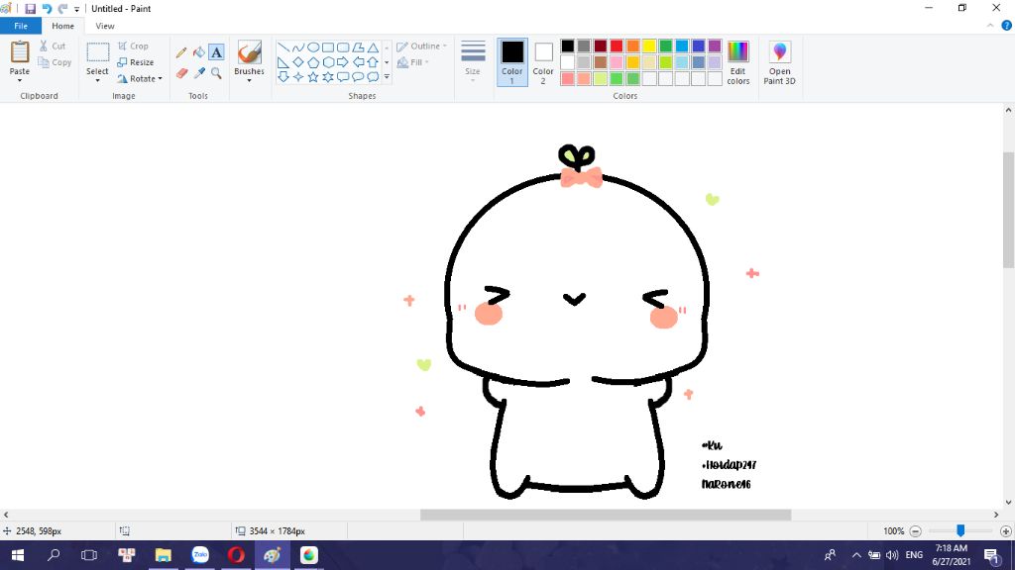Choose the Oval callout shape

(358, 77)
